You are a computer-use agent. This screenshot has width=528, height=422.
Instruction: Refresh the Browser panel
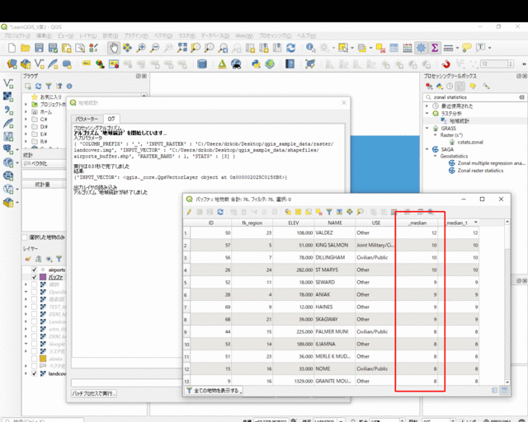[39, 87]
